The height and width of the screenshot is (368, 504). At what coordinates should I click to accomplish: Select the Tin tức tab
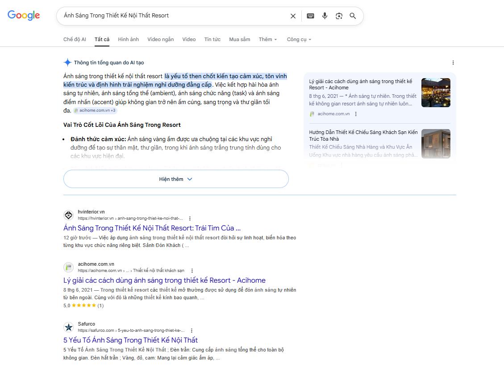[212, 39]
